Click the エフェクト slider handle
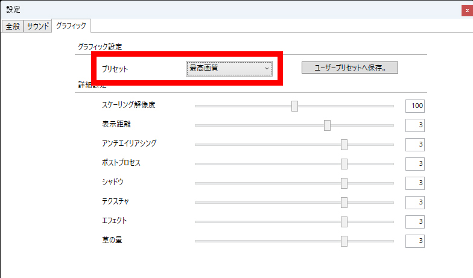Screen dimensions: 473x278 (344, 222)
